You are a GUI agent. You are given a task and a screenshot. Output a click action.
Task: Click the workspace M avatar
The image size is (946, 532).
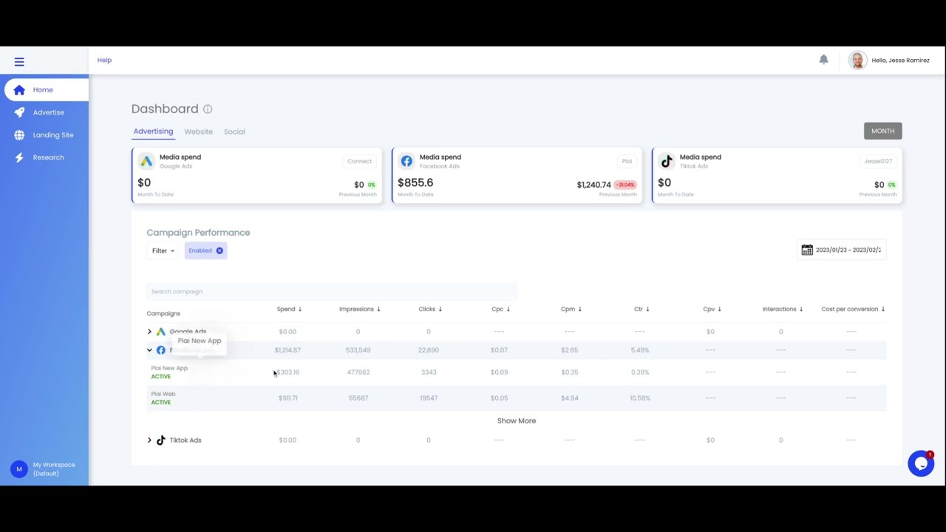point(19,469)
